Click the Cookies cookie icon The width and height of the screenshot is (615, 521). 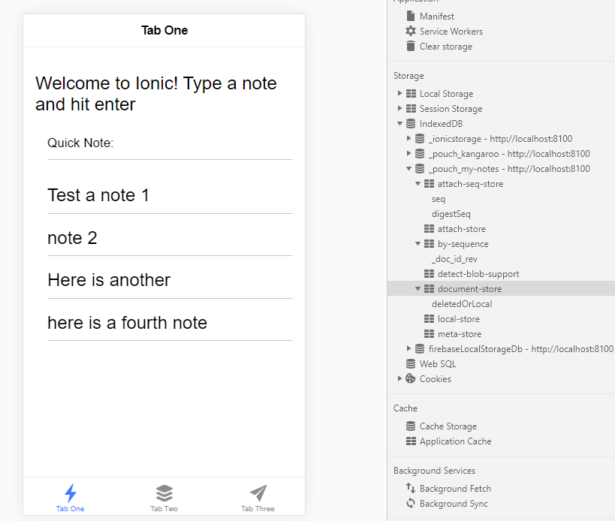[410, 378]
